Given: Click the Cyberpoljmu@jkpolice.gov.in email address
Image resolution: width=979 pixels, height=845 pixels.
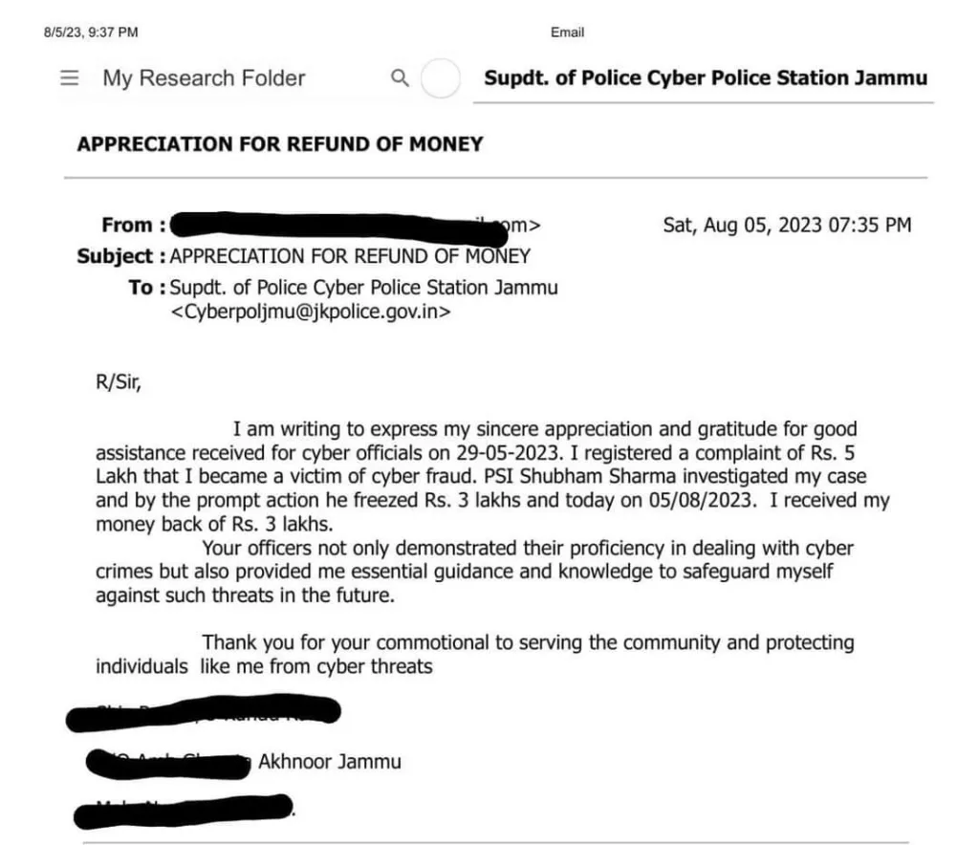Looking at the screenshot, I should point(311,311).
